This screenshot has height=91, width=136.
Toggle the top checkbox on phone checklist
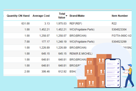(x=118, y=64)
